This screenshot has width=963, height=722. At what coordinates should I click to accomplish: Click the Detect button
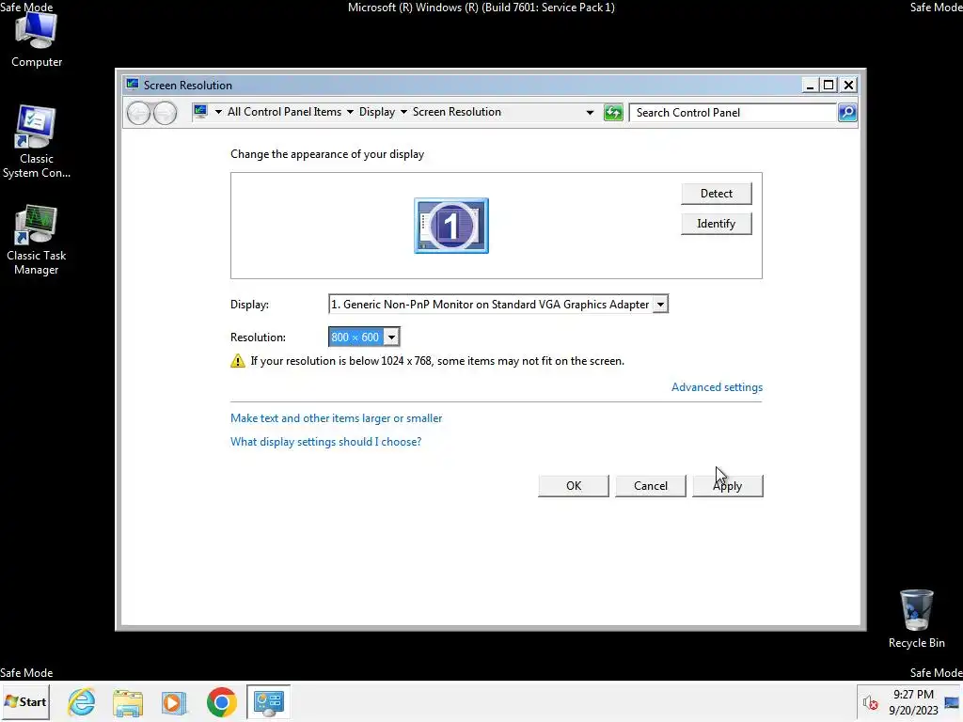click(x=716, y=194)
